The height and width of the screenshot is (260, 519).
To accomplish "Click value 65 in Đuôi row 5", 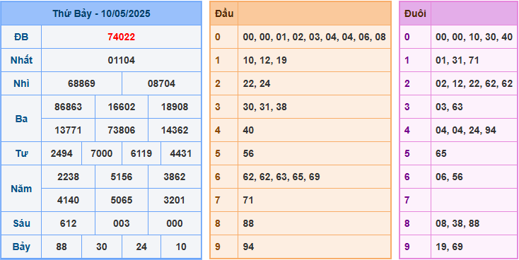I will [x=441, y=153].
